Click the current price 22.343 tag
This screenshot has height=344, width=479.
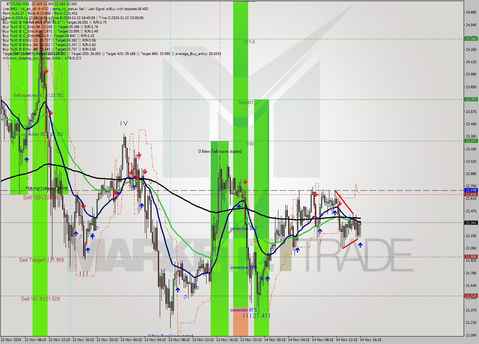tap(471, 222)
